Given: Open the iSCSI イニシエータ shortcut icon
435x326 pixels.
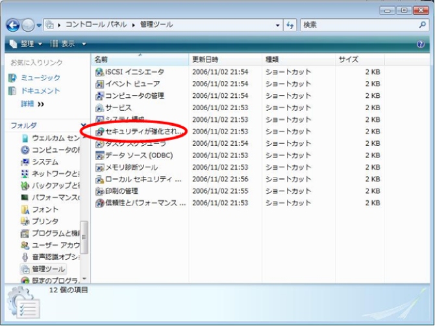Looking at the screenshot, I should (99, 72).
